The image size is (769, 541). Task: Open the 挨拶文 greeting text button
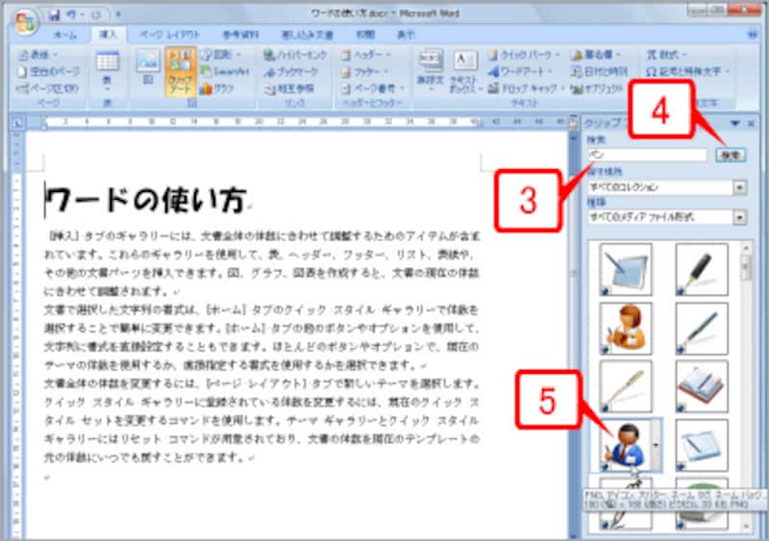tap(431, 72)
